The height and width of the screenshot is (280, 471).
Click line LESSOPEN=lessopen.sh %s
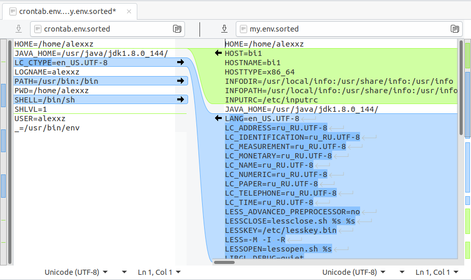pyautogui.click(x=278, y=248)
